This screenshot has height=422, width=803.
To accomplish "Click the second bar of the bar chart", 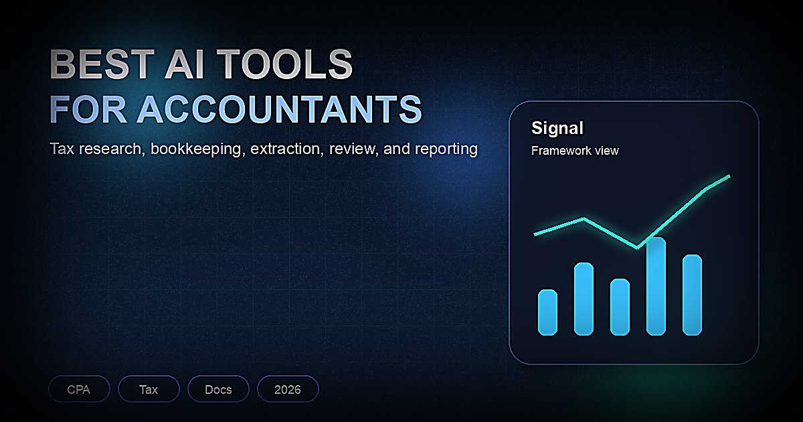I will pyautogui.click(x=584, y=298).
